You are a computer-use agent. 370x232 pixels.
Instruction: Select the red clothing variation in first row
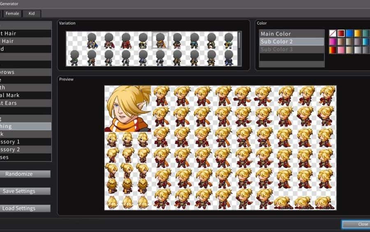(x=126, y=40)
